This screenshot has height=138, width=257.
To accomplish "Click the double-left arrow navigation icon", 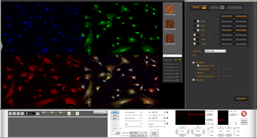I will 69,113.
